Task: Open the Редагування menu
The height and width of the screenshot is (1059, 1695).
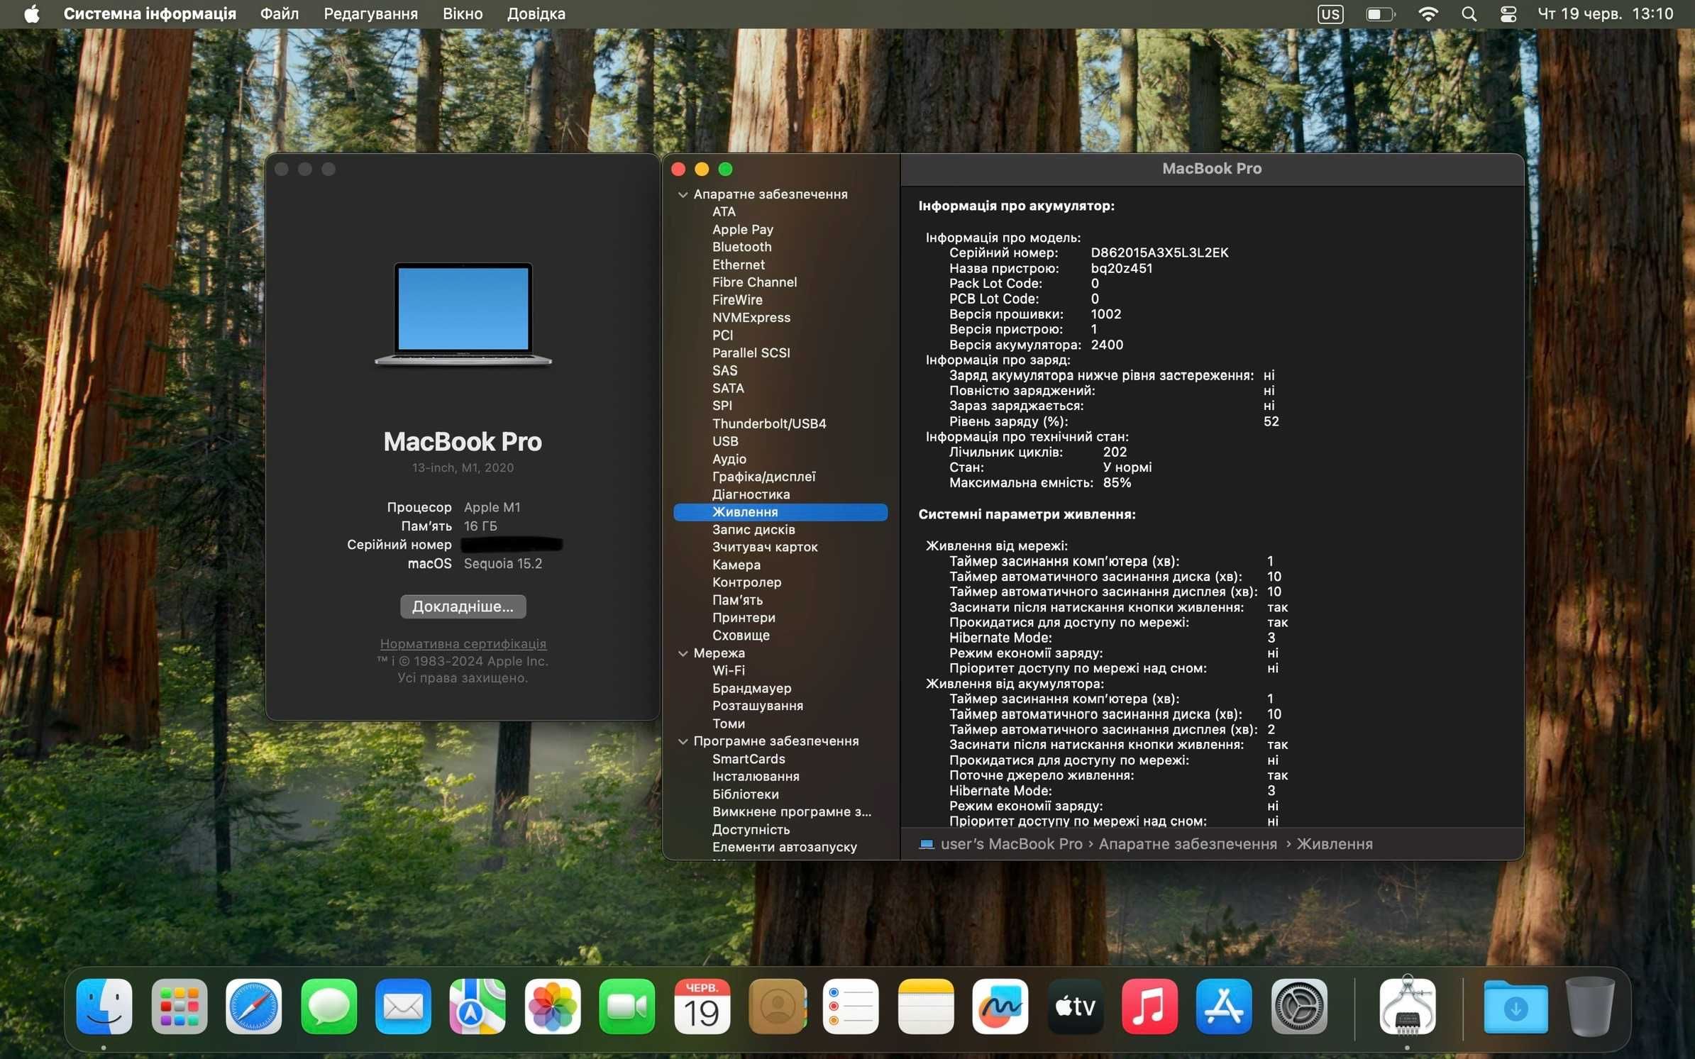Action: (370, 13)
